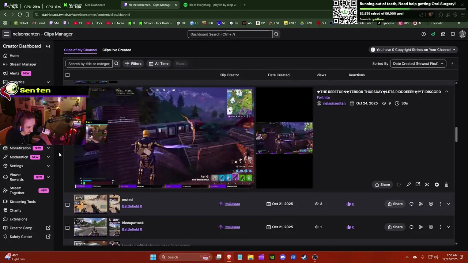Viewport: 468px width, 263px height.
Task: Open the Fortnite category link
Action: pyautogui.click(x=323, y=98)
